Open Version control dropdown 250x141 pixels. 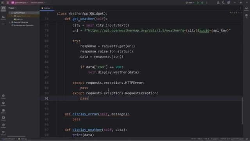click(x=38, y=3)
